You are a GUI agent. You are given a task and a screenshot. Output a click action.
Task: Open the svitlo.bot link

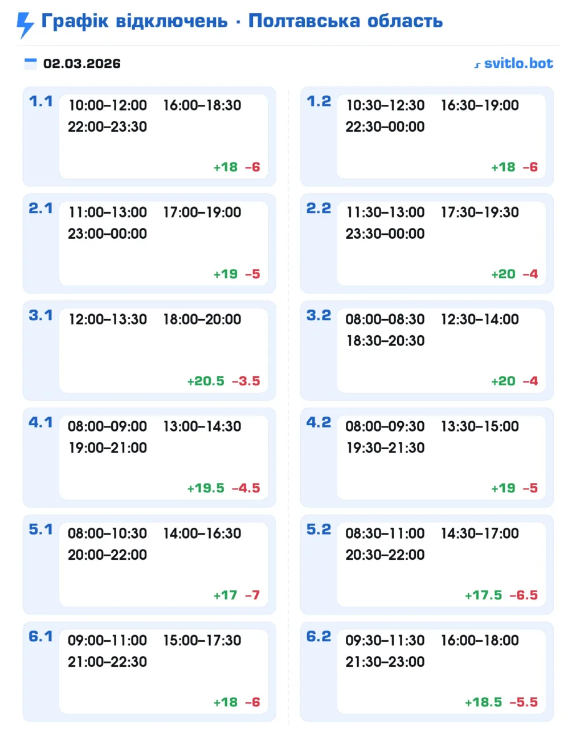pyautogui.click(x=518, y=63)
